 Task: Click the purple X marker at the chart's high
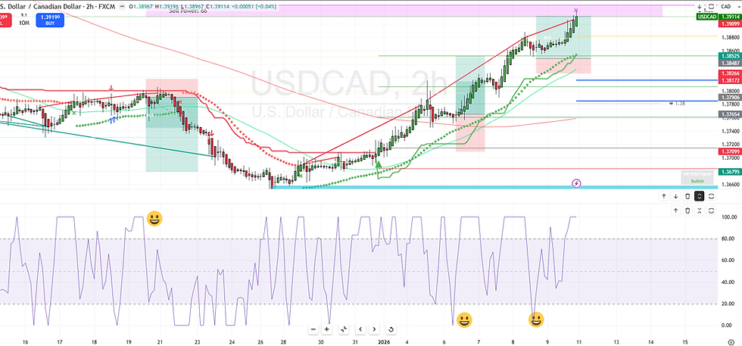tap(576, 11)
